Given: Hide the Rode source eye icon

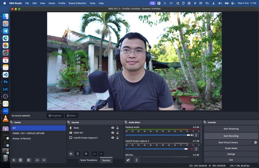Looking at the screenshot, I should (x=112, y=128).
